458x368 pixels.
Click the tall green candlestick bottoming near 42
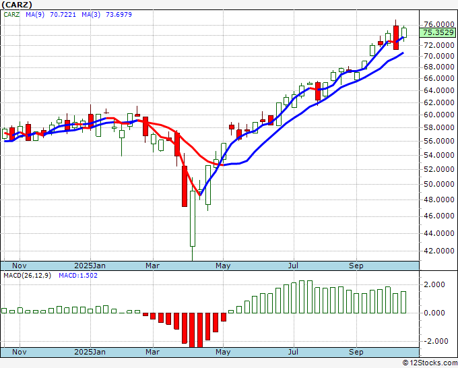click(193, 218)
